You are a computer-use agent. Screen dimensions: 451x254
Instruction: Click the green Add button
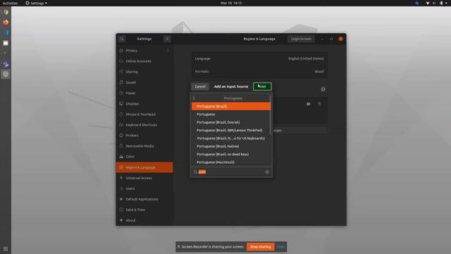click(262, 86)
